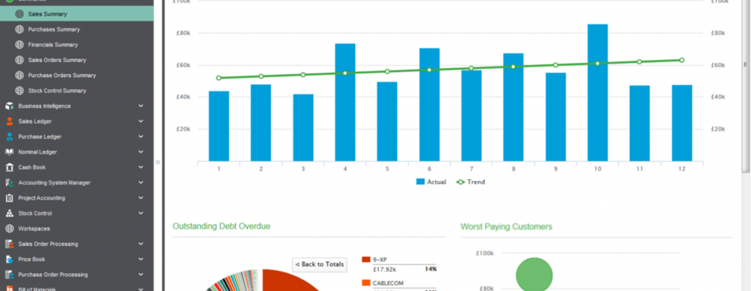Click the vertical scrollbar on the right
751x291 pixels.
click(x=745, y=86)
